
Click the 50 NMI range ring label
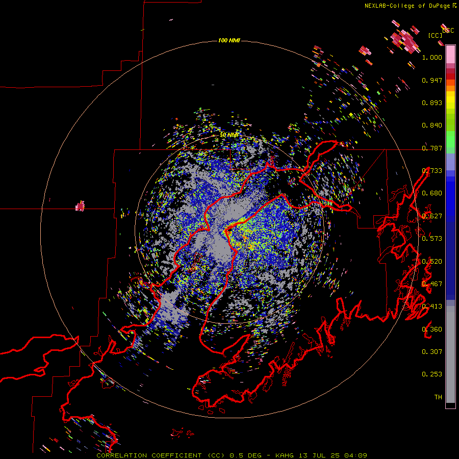pyautogui.click(x=229, y=135)
